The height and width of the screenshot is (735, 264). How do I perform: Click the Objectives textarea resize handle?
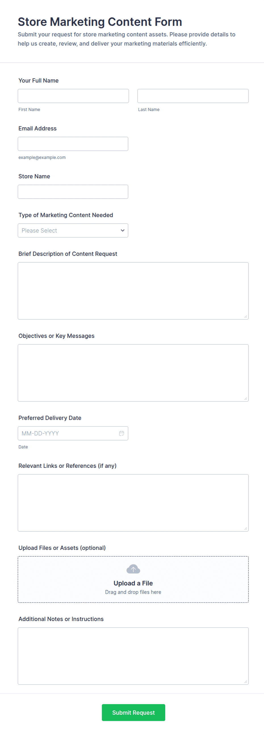246,398
